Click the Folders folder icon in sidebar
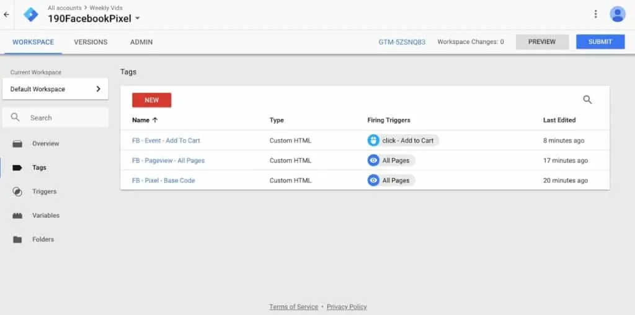635x315 pixels. (17, 239)
